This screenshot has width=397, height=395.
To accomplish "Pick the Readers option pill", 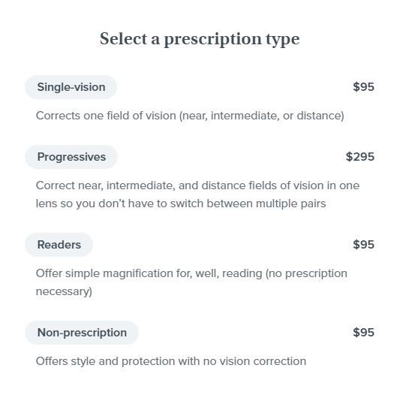I will (59, 245).
